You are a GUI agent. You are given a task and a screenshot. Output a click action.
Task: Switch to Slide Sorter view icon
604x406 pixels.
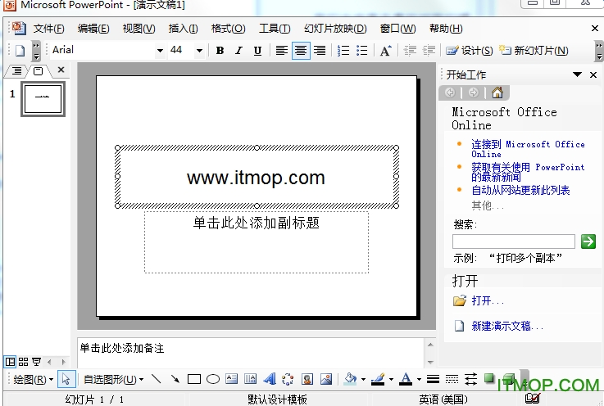(24, 362)
